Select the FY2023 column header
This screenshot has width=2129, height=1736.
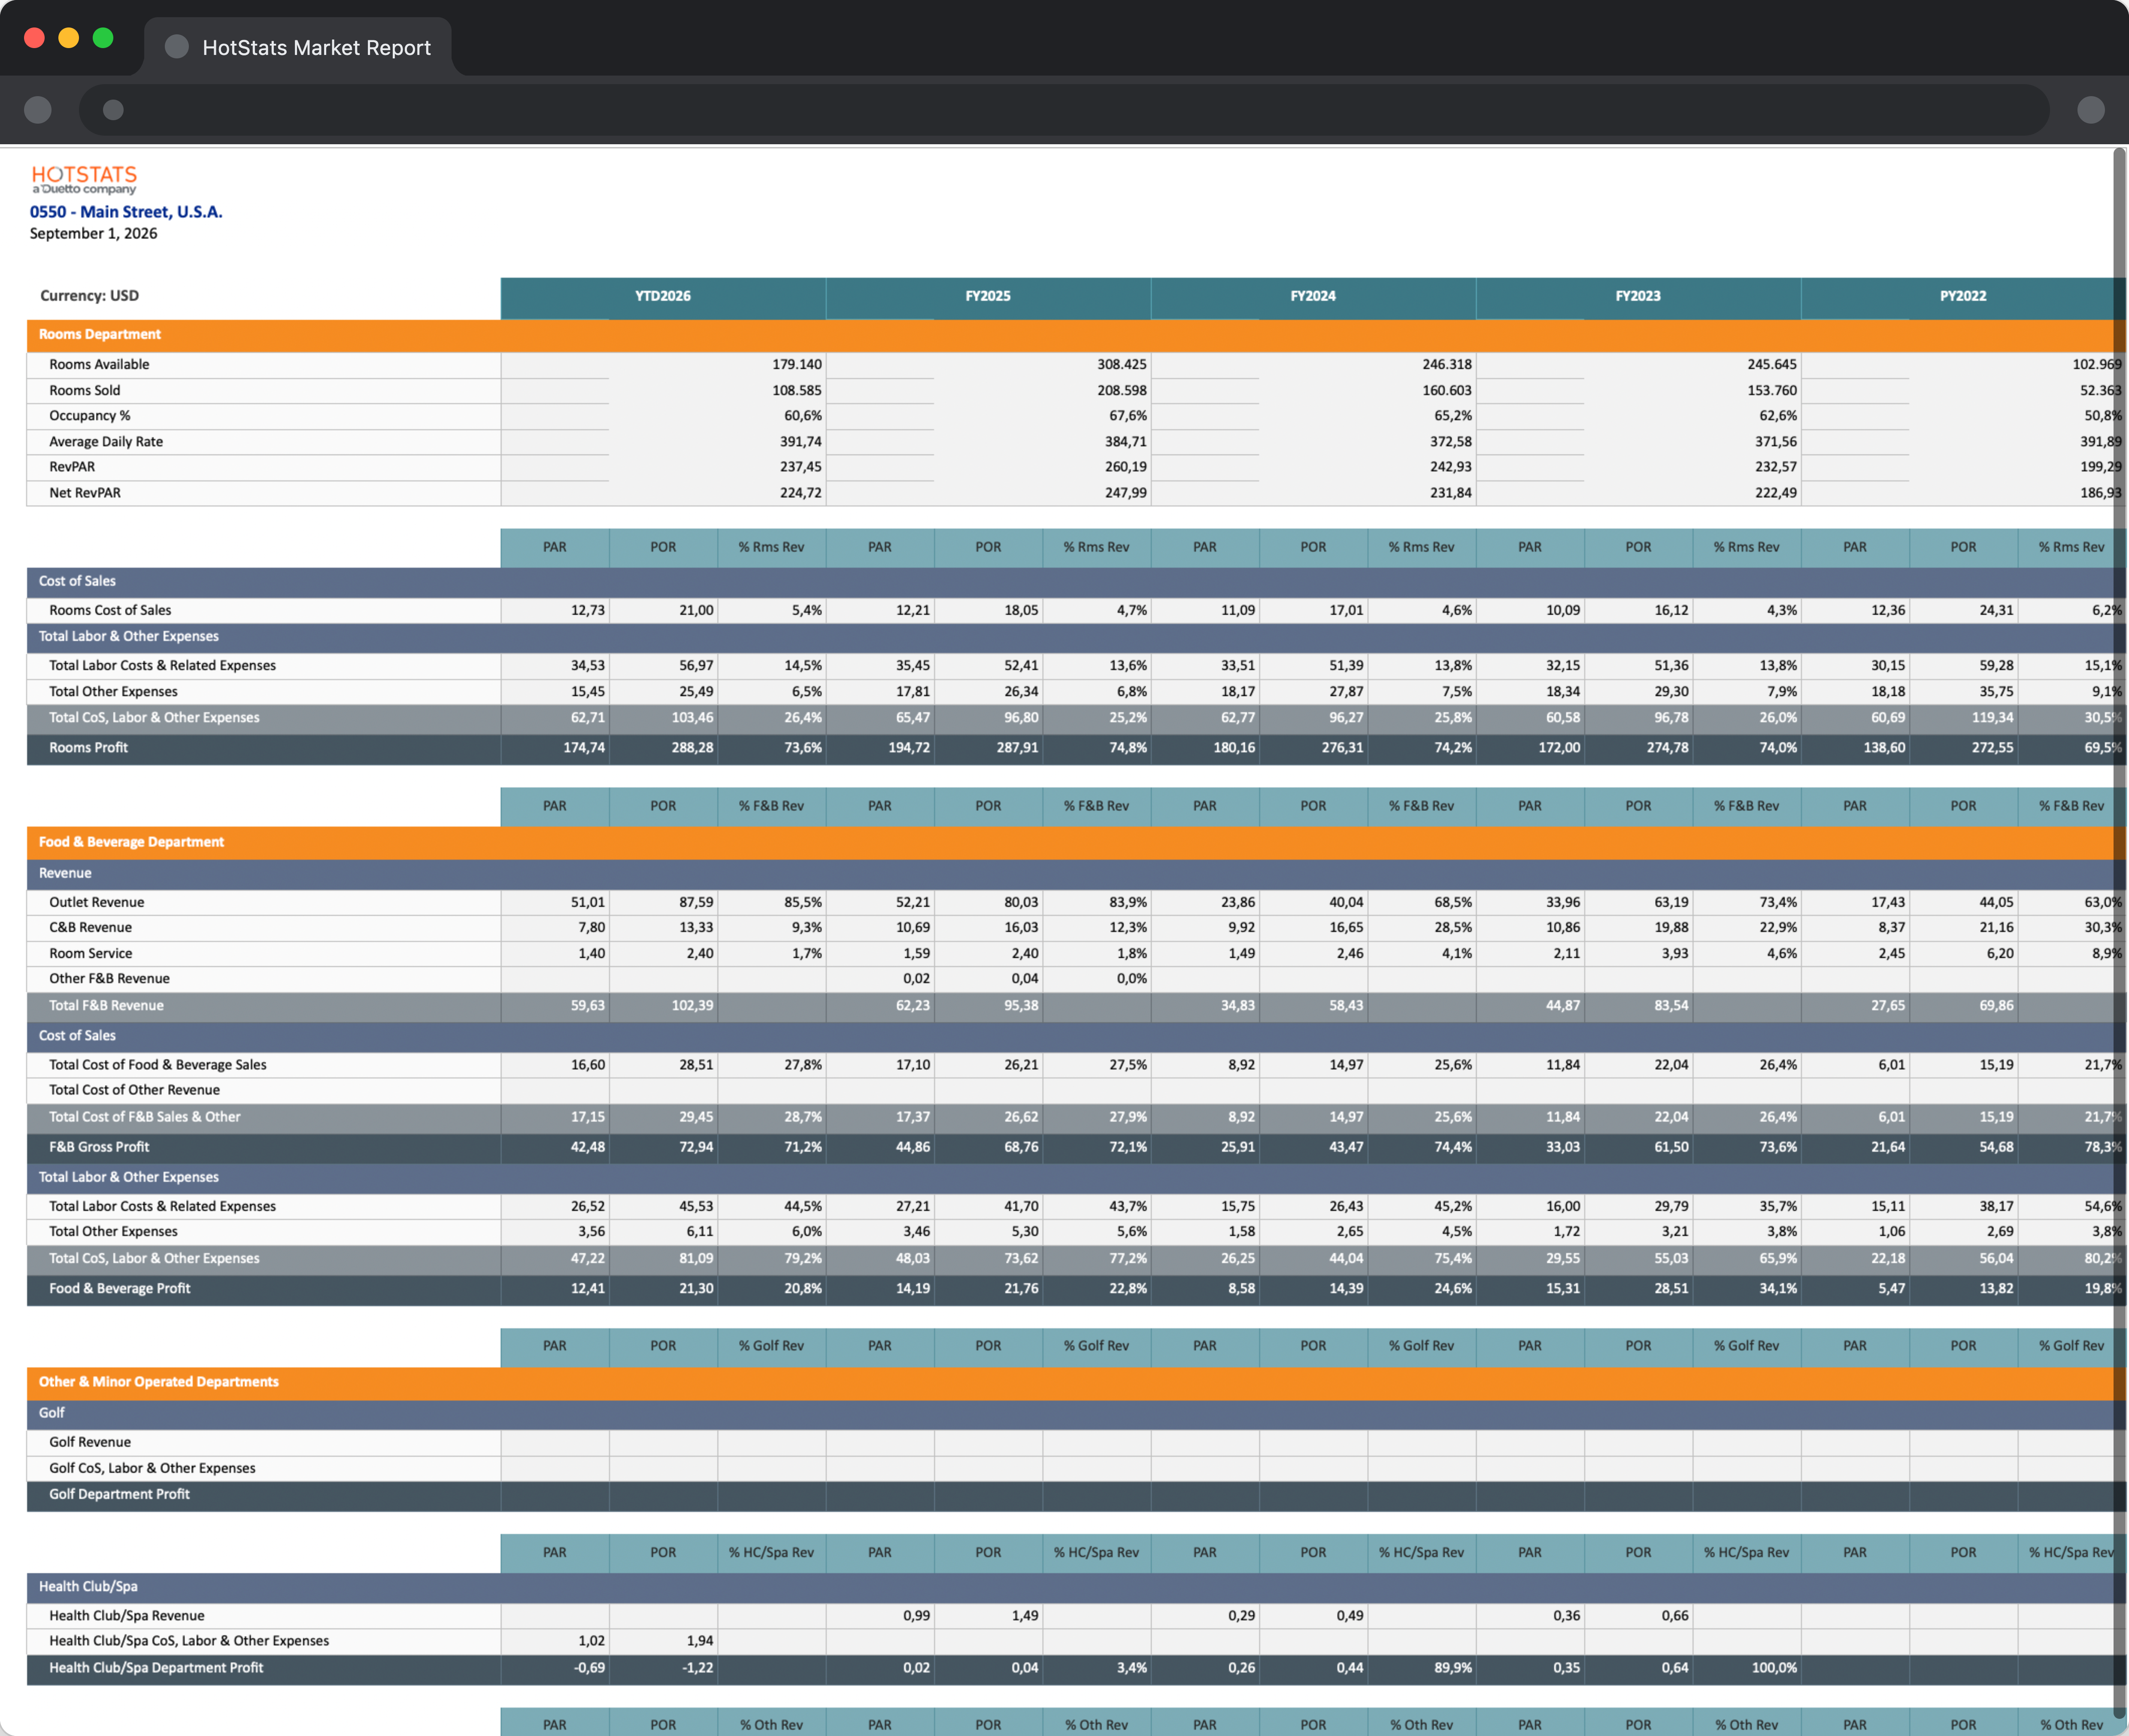[1638, 297]
